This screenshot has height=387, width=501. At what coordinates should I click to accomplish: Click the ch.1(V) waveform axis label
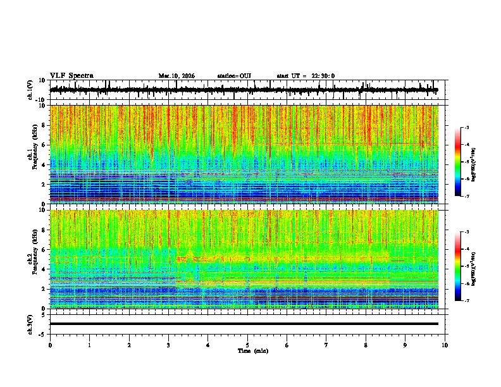click(30, 90)
